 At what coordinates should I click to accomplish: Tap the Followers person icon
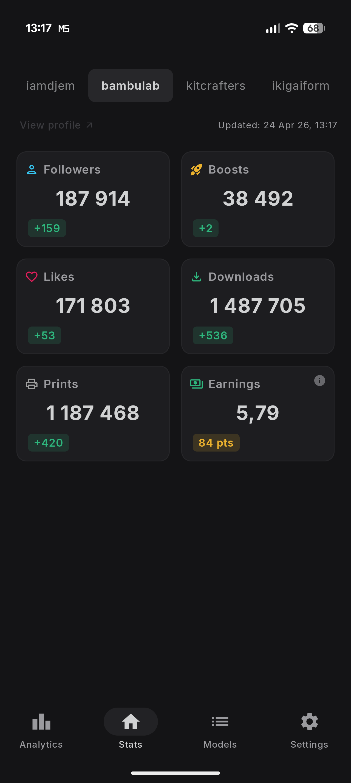(32, 170)
